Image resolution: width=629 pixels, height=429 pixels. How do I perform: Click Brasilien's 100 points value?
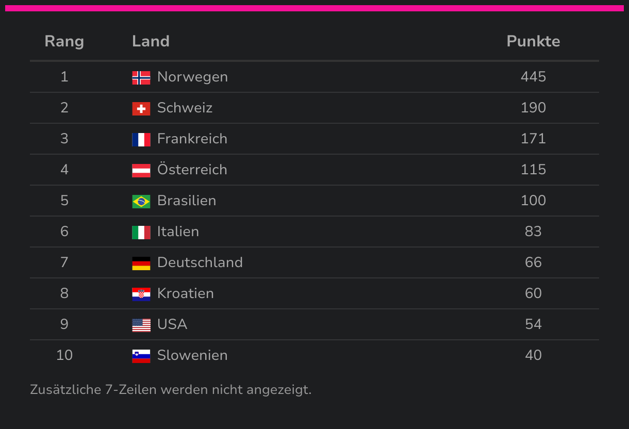(533, 201)
